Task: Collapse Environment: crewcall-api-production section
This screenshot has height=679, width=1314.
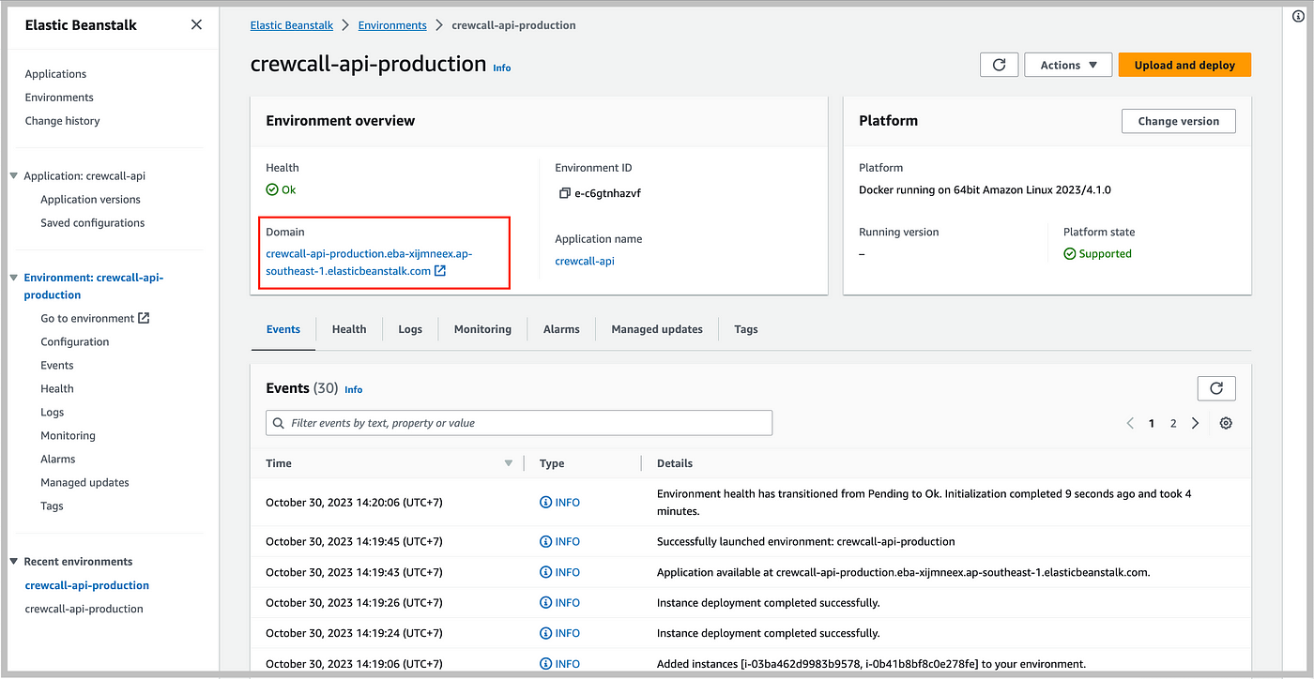Action: (14, 278)
